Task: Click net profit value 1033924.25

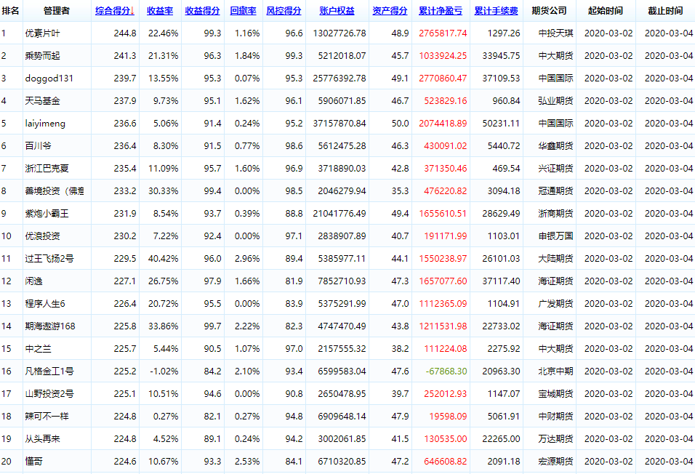Action: tap(443, 56)
